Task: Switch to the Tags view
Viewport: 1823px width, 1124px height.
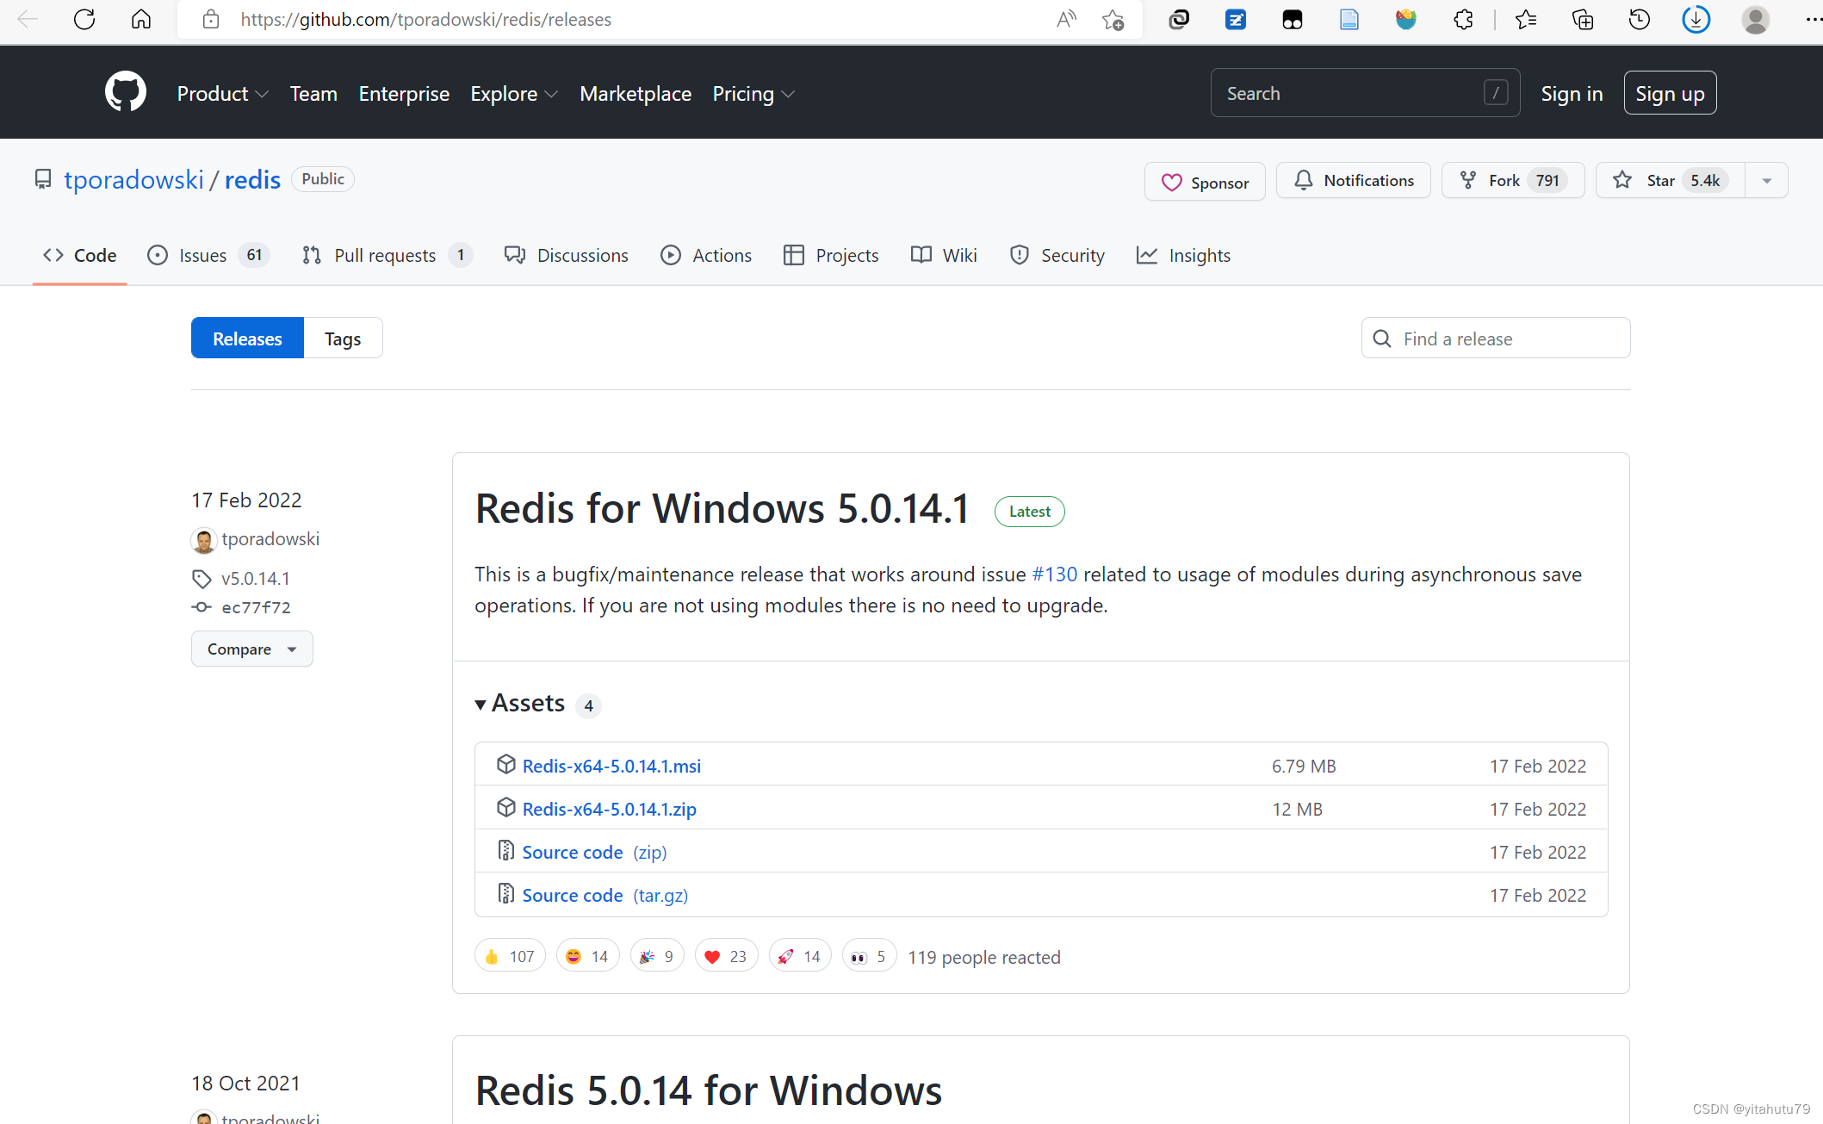Action: pyautogui.click(x=343, y=338)
